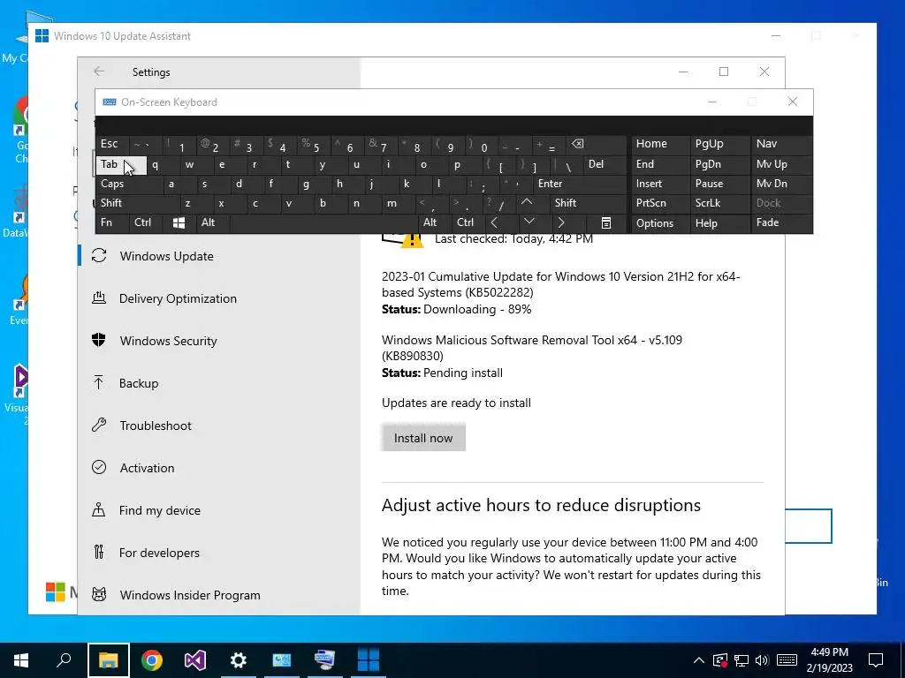Click the volume speaker tray icon

pyautogui.click(x=762, y=660)
